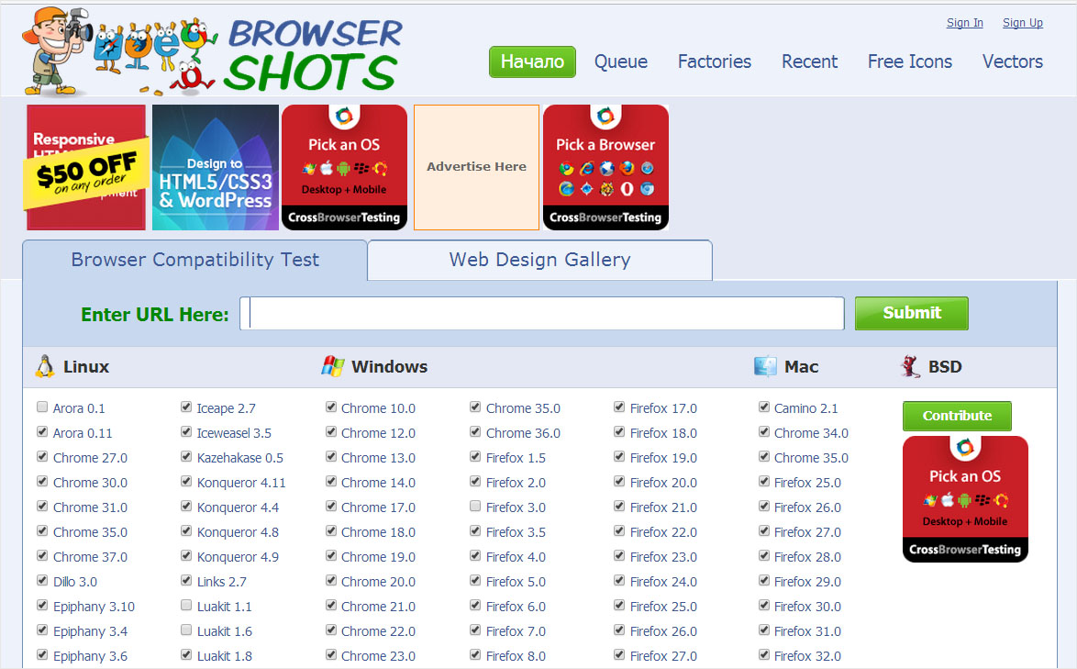The height and width of the screenshot is (669, 1077).
Task: Check the Luakit 1.6 checkbox
Action: pyautogui.click(x=186, y=630)
